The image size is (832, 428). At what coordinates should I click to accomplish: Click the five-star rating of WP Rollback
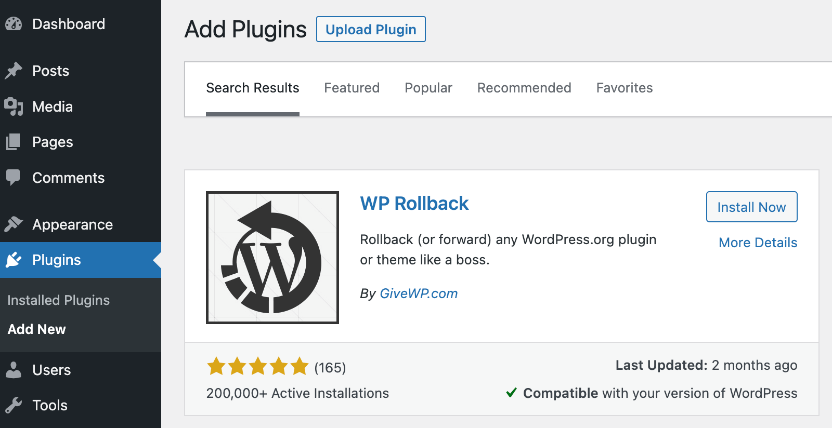258,366
